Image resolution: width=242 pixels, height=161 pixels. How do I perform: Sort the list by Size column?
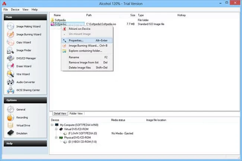[x=133, y=15]
